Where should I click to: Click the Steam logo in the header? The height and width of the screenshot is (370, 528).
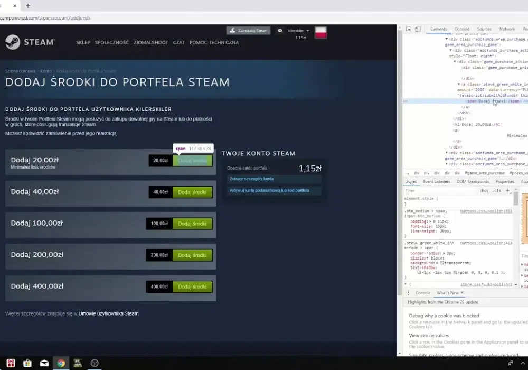pyautogui.click(x=30, y=42)
